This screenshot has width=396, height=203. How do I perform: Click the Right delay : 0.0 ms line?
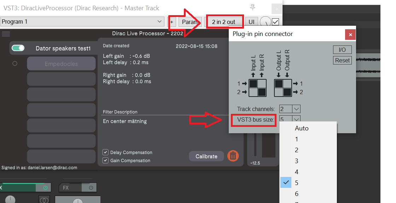127,81
